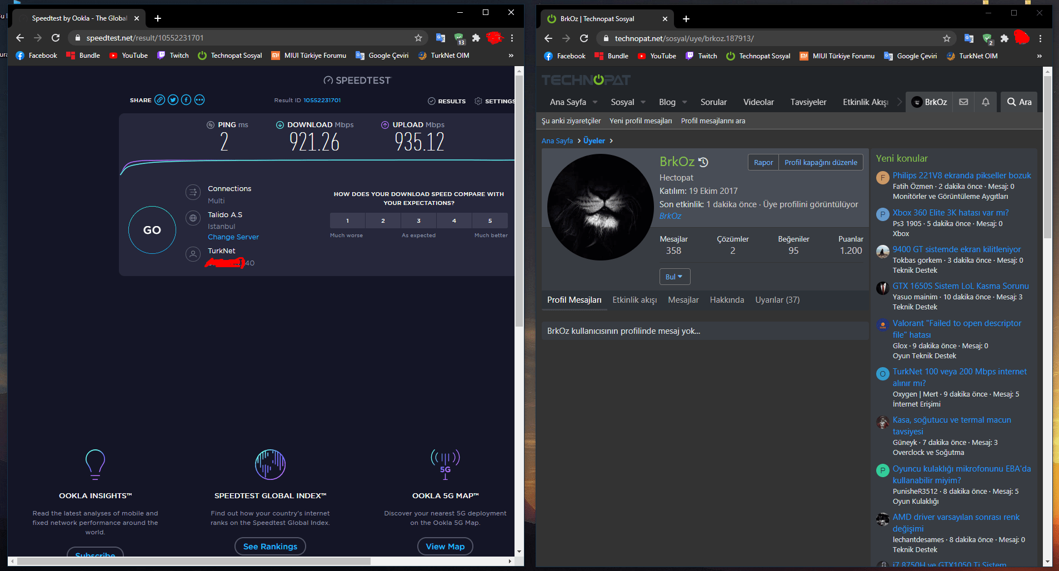
Task: Open a new tab in Speedtest window
Action: click(x=158, y=18)
